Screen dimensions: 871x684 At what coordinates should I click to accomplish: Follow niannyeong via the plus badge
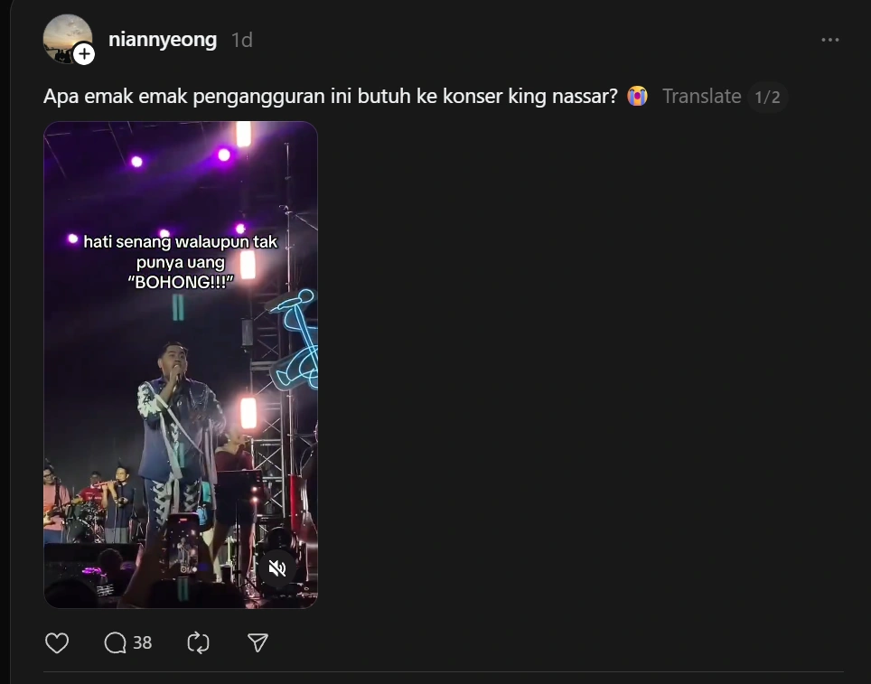point(84,54)
